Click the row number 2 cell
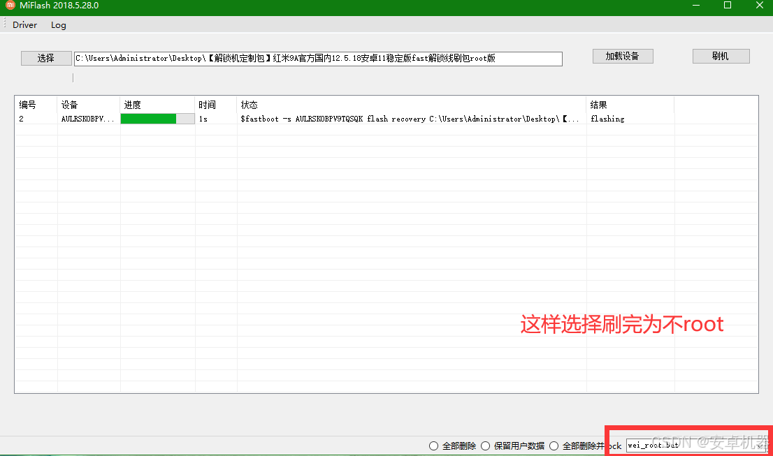The image size is (773, 456). (x=21, y=119)
